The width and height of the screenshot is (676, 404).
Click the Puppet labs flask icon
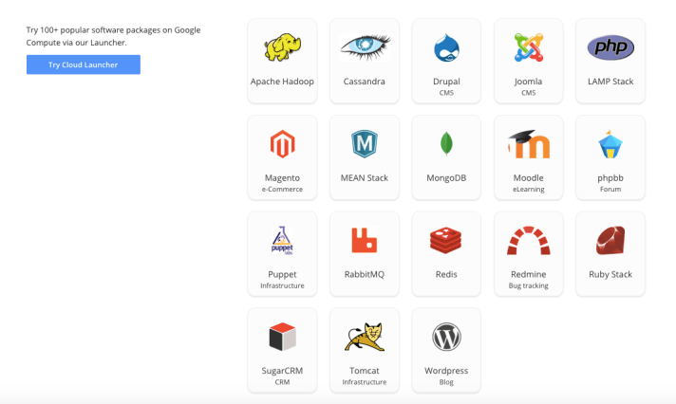coord(282,240)
